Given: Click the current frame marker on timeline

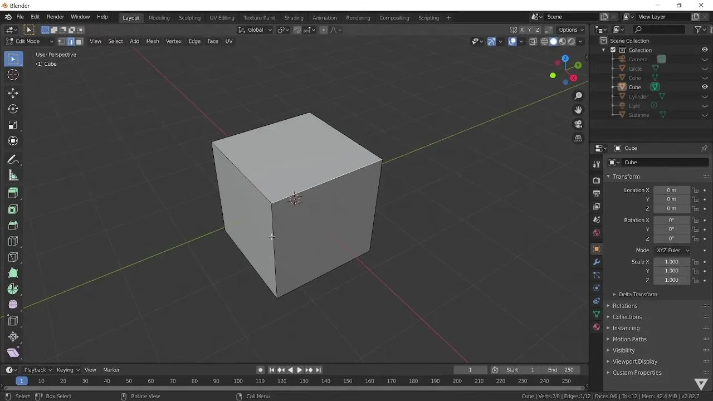Looking at the screenshot, I should [21, 381].
